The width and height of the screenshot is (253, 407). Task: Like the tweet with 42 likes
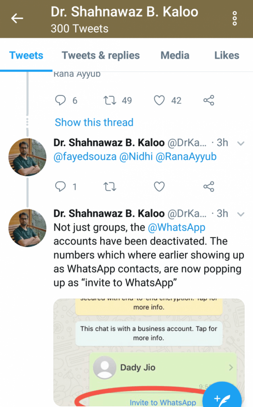(x=159, y=101)
